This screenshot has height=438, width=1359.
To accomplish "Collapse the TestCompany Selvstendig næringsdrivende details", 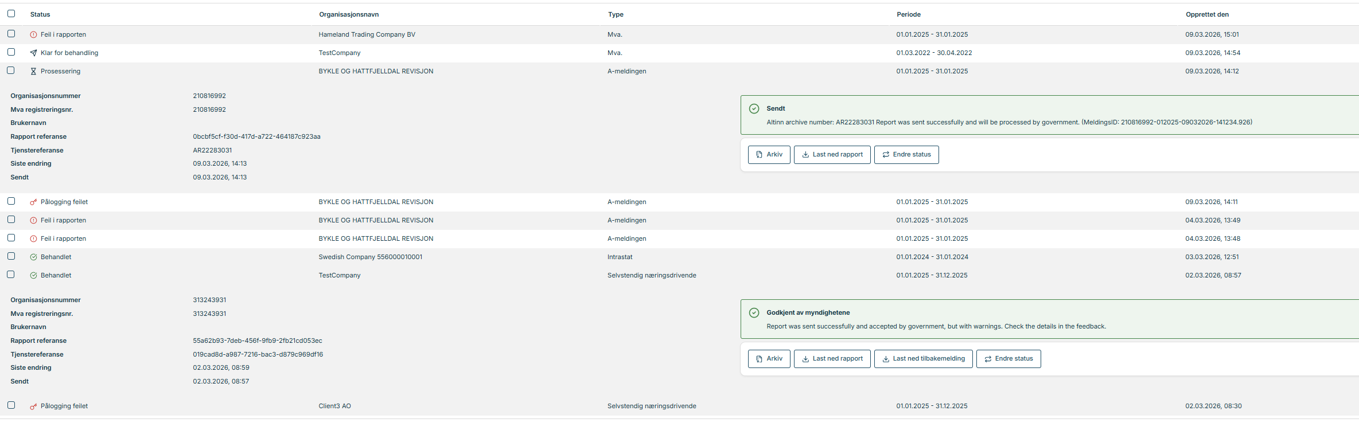I will [x=340, y=276].
